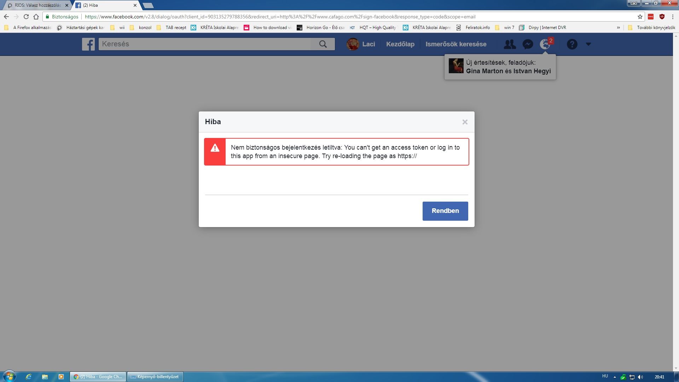Open the friend requests icon
The width and height of the screenshot is (679, 382).
click(510, 44)
